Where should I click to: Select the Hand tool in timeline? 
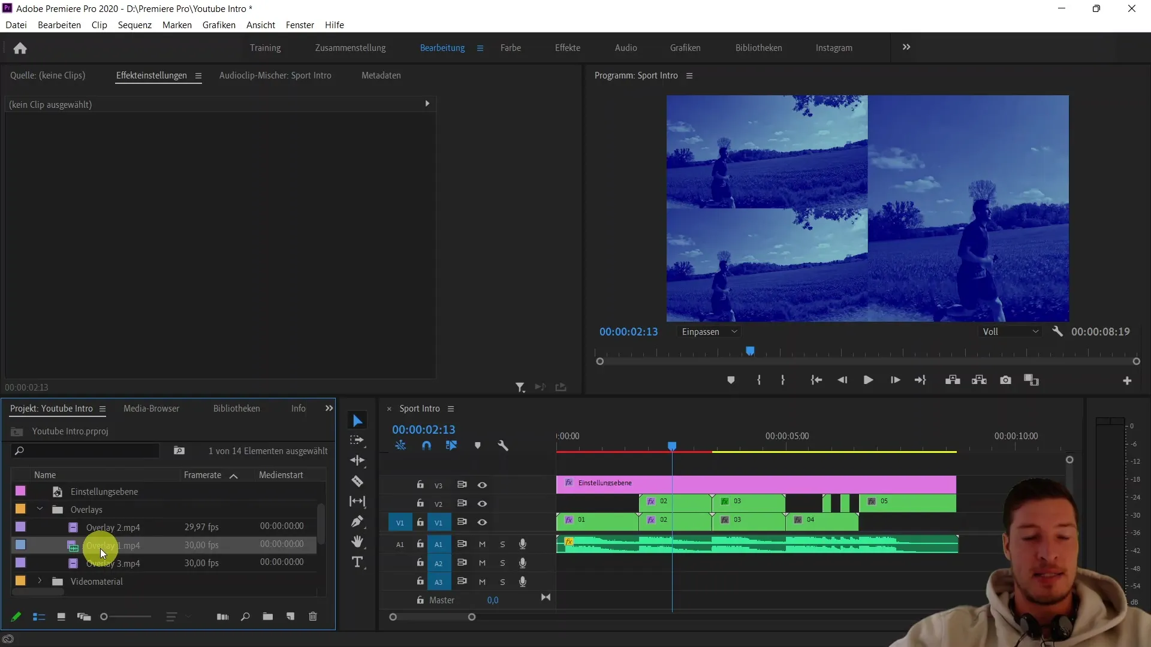358,541
